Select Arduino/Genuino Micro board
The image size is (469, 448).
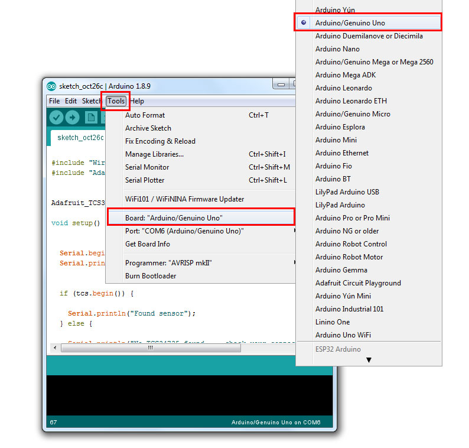(369, 114)
